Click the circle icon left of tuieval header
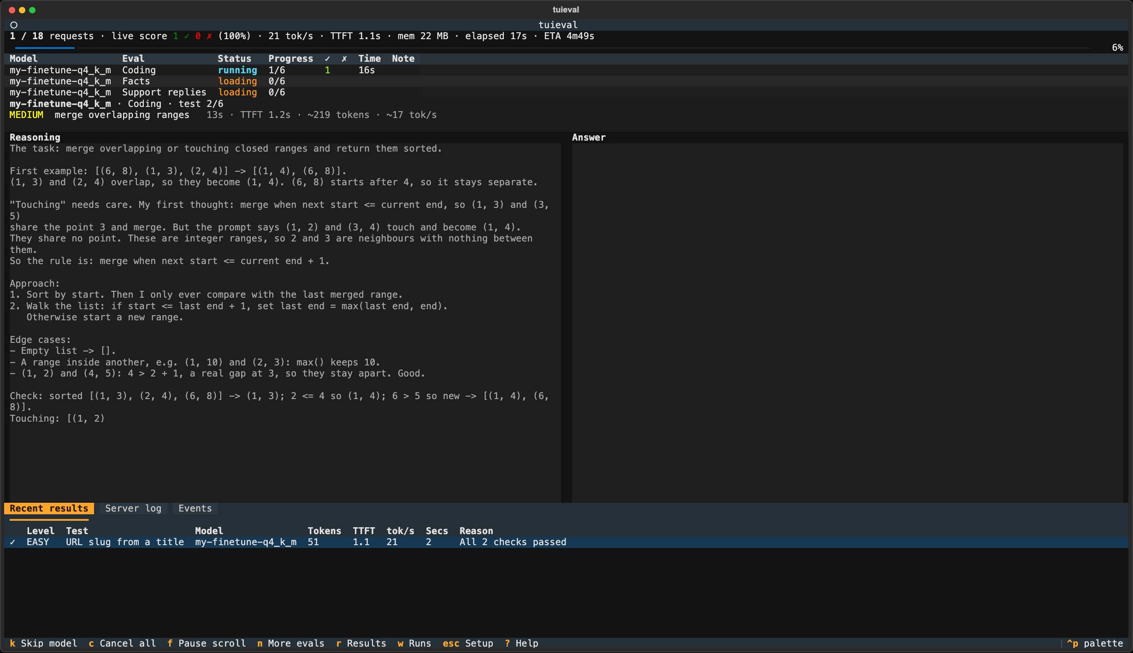The image size is (1133, 653). coord(14,25)
